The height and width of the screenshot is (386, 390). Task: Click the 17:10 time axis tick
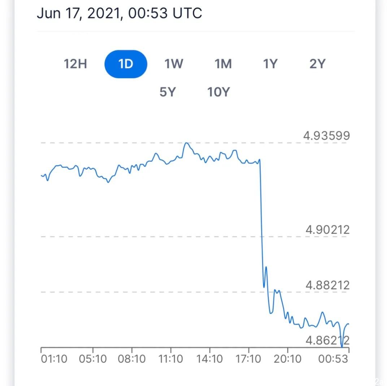(x=248, y=359)
